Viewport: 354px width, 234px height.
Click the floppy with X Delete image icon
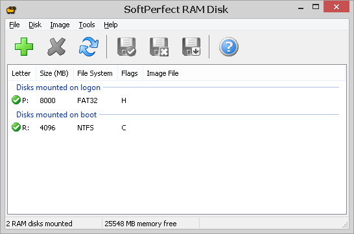coord(159,47)
